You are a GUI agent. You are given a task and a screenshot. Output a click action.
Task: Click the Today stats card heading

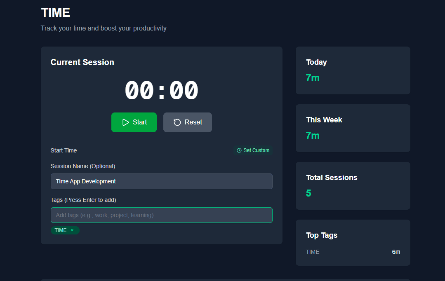pyautogui.click(x=316, y=62)
